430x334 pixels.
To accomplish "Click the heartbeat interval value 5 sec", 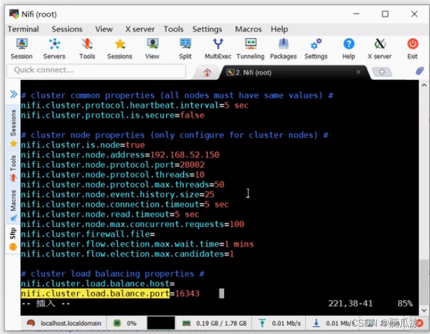I will point(236,105).
